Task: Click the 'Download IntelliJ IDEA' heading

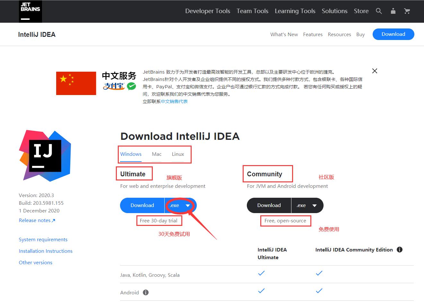Action: [x=180, y=136]
